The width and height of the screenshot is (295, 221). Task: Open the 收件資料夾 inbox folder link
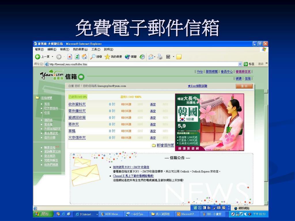(77, 104)
